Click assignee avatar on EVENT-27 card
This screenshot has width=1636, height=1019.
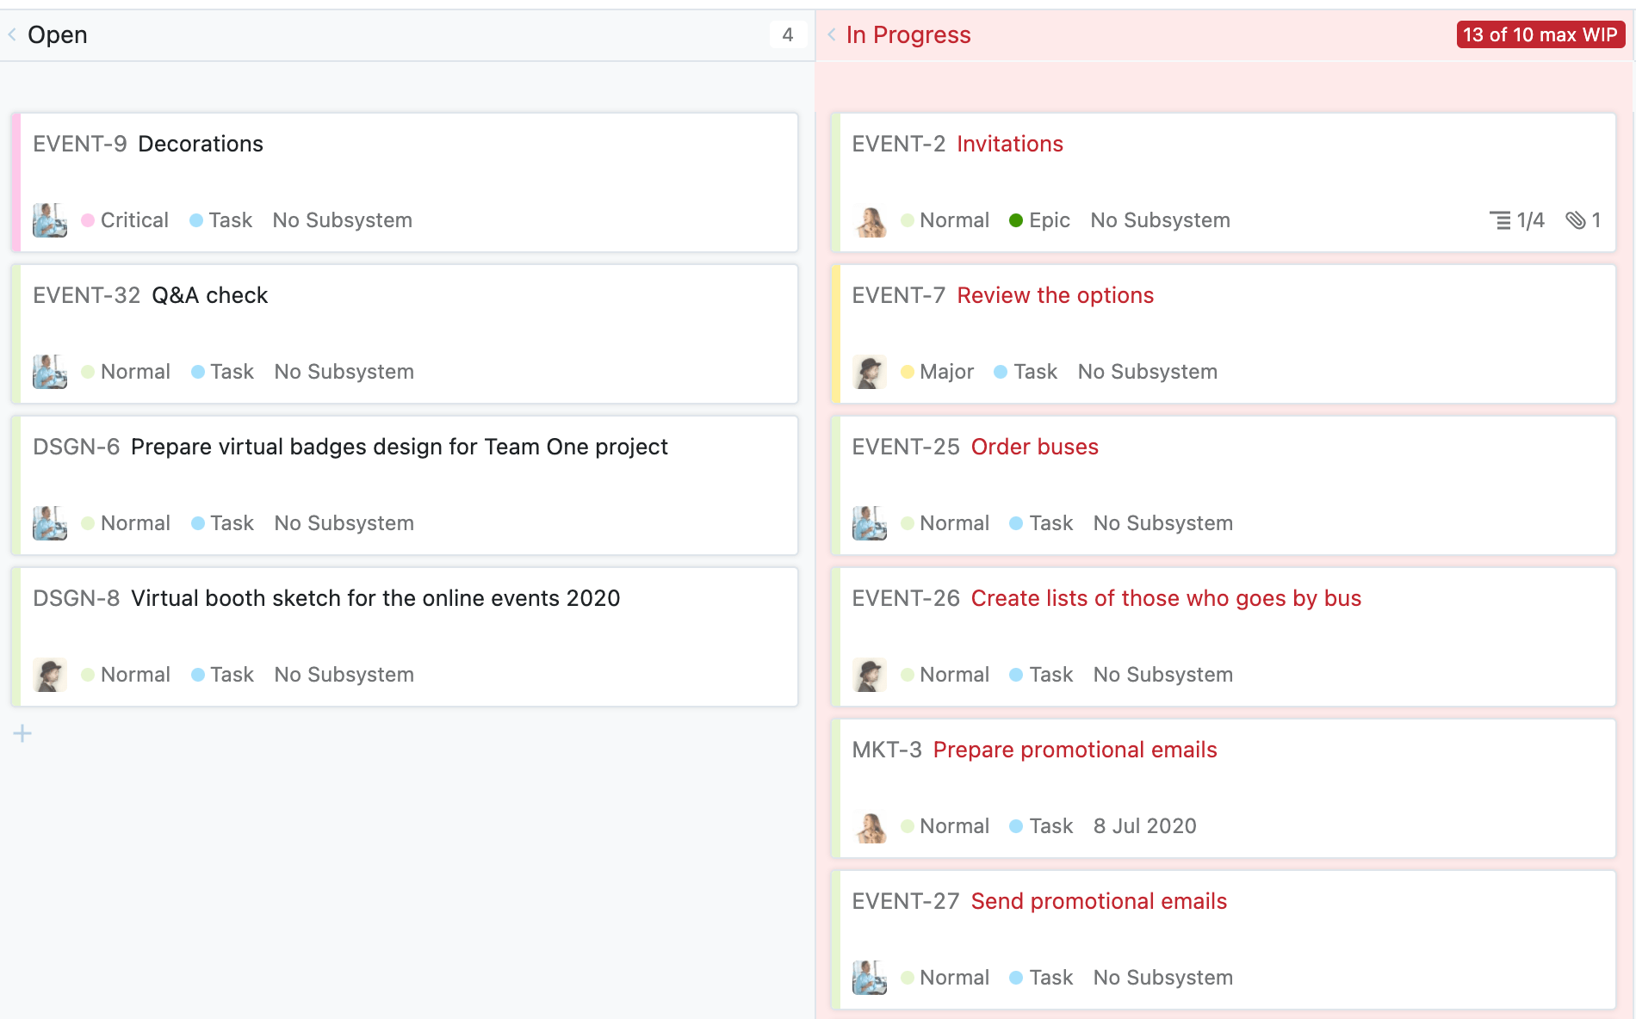(x=870, y=978)
